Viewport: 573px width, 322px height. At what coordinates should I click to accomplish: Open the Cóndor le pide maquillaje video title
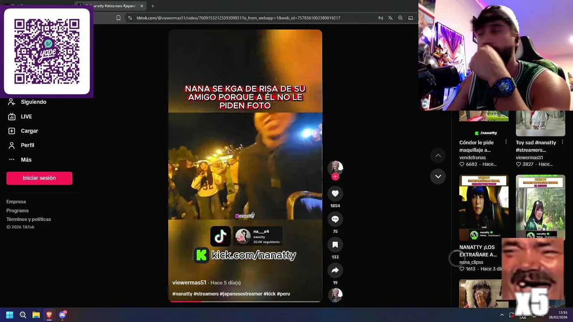click(x=476, y=146)
